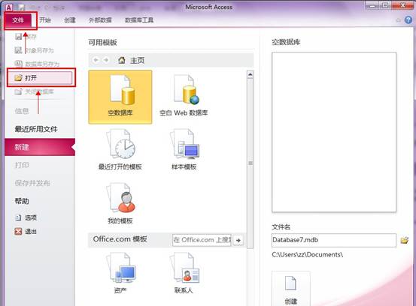Switch to the 创建 ribbon tab
The height and width of the screenshot is (306, 416).
click(x=70, y=20)
